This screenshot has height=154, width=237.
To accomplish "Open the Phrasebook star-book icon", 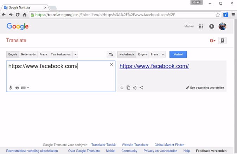I will click(x=222, y=40).
